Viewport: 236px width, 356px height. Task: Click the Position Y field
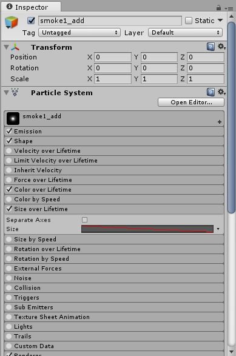coord(159,57)
